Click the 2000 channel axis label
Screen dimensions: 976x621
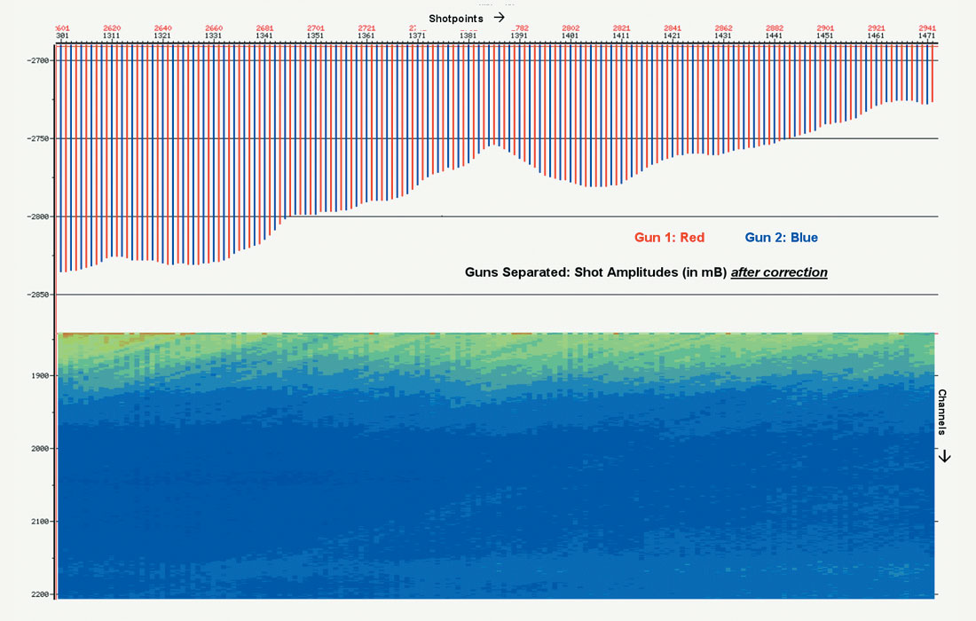point(40,449)
